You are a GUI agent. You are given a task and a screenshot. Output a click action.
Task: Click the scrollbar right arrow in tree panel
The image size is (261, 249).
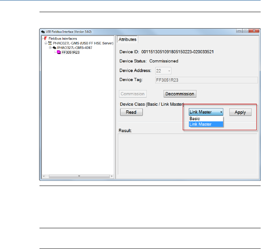pyautogui.click(x=112, y=176)
